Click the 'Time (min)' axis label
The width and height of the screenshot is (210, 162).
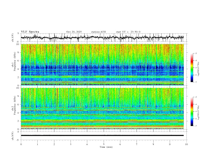(x=106, y=147)
